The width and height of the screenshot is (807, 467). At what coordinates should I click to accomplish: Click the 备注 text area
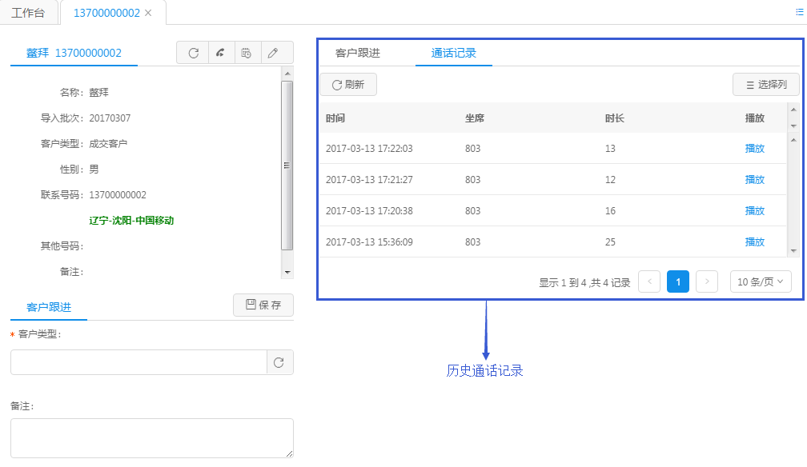pyautogui.click(x=151, y=438)
